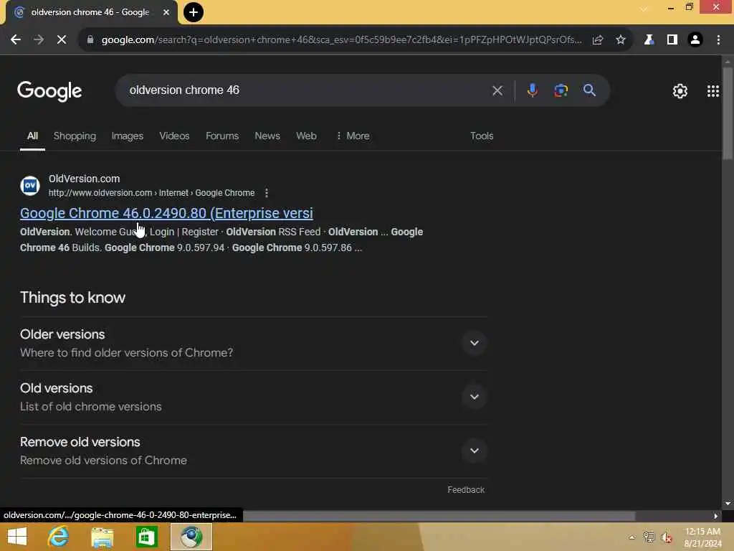Click the Feedback link
734x551 pixels.
click(466, 489)
